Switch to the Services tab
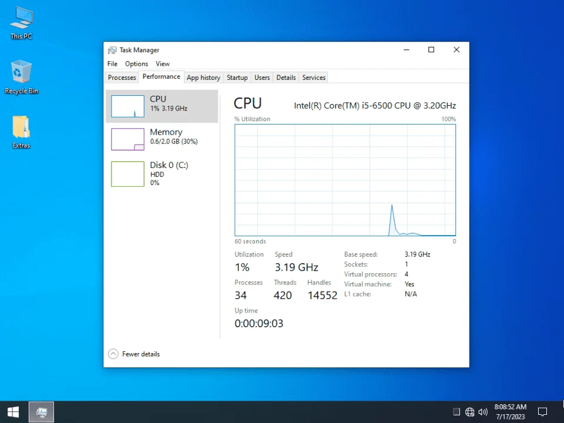The width and height of the screenshot is (564, 423). coord(314,78)
